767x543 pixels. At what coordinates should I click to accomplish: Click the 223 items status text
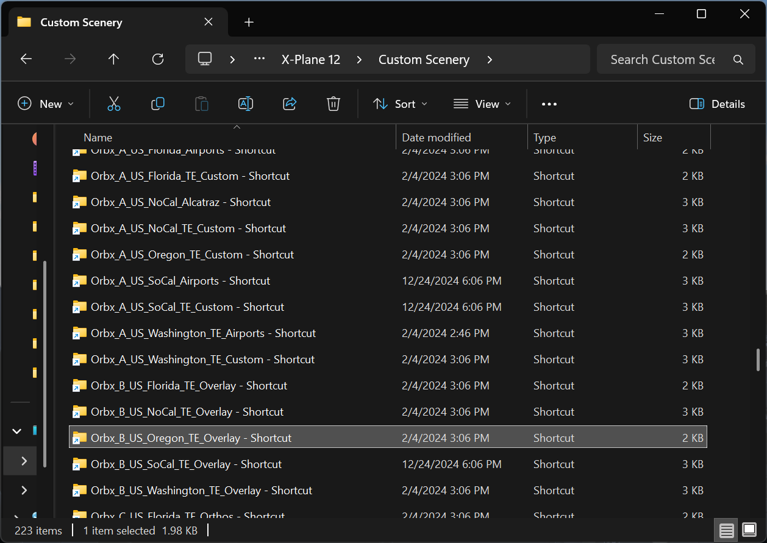[x=38, y=531]
